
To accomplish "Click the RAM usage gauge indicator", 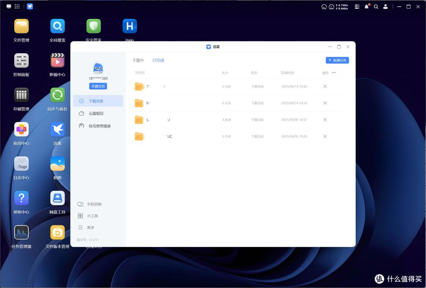I will pyautogui.click(x=331, y=7).
